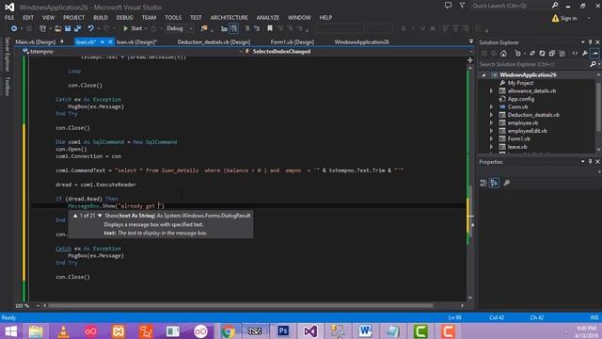This screenshot has height=339, width=602.
Task: Save current file with Save icon
Action: click(68, 28)
